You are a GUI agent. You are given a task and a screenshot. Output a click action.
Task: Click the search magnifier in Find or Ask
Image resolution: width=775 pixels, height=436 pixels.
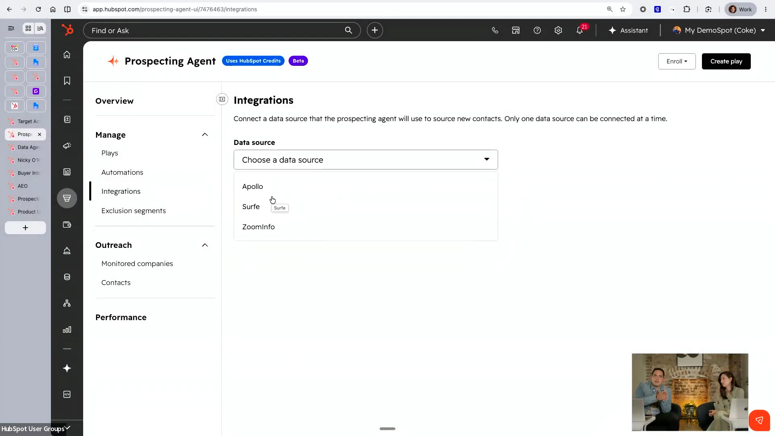348,30
